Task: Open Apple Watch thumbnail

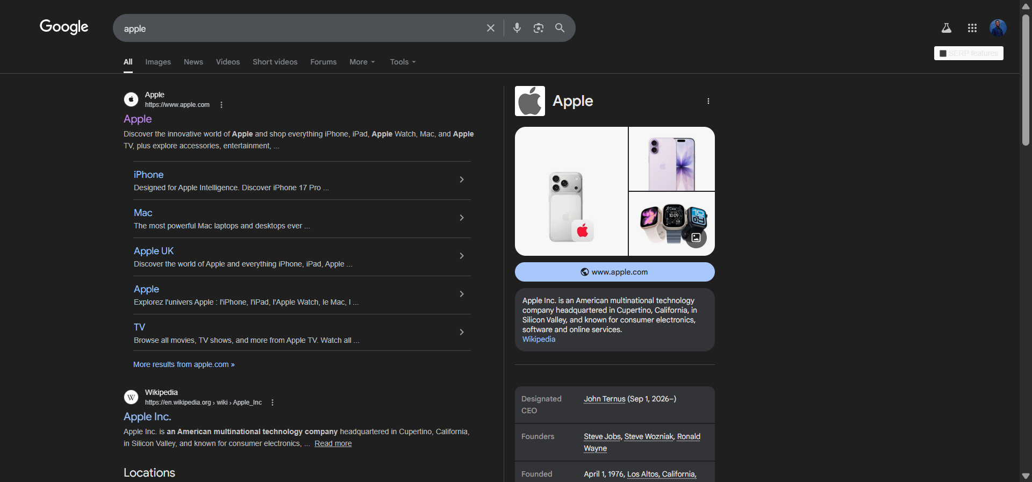Action: click(672, 224)
